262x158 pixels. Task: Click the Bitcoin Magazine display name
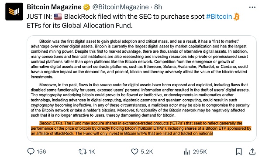point(54,7)
